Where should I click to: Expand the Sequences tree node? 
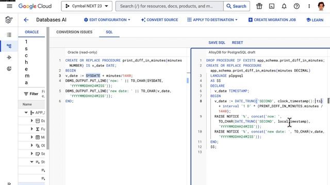32,154
